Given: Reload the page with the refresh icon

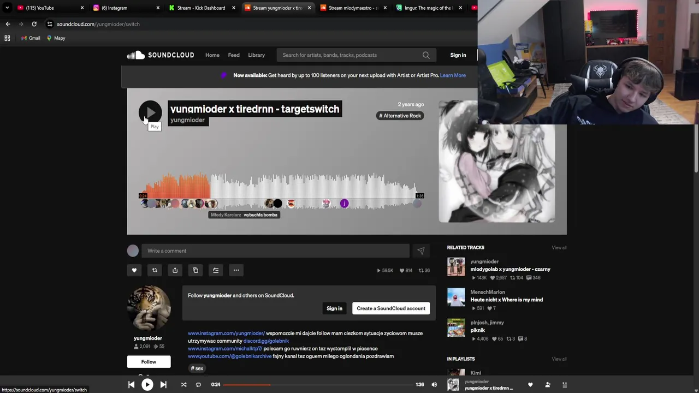Looking at the screenshot, I should click(x=34, y=24).
